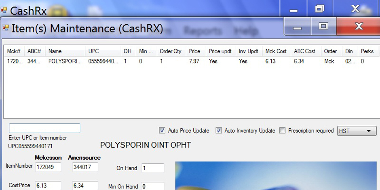Viewport: 380px width, 190px height.
Task: Click the 7.97 price cell
Action: coord(194,61)
